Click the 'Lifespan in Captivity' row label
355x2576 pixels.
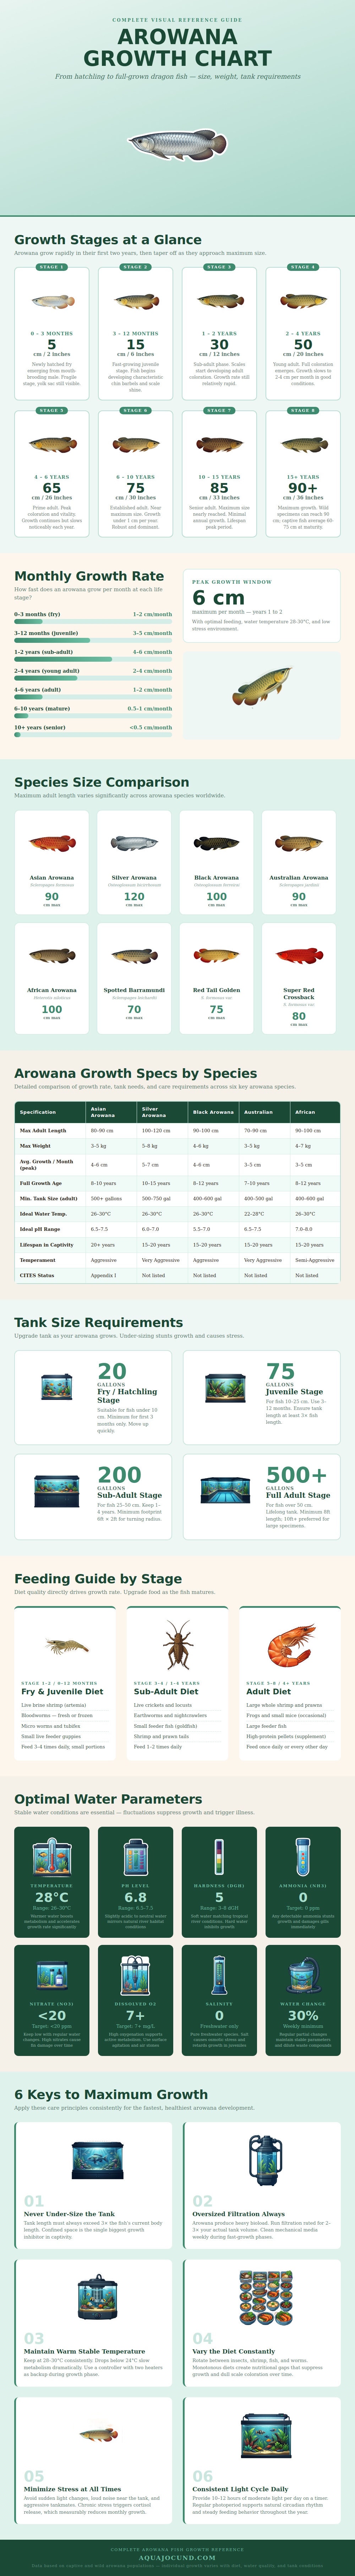click(47, 1245)
